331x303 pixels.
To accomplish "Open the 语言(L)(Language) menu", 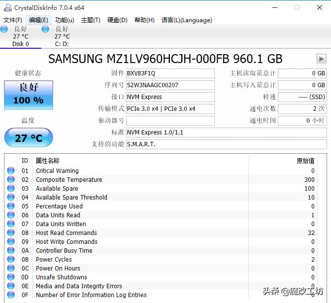I will 187,20.
